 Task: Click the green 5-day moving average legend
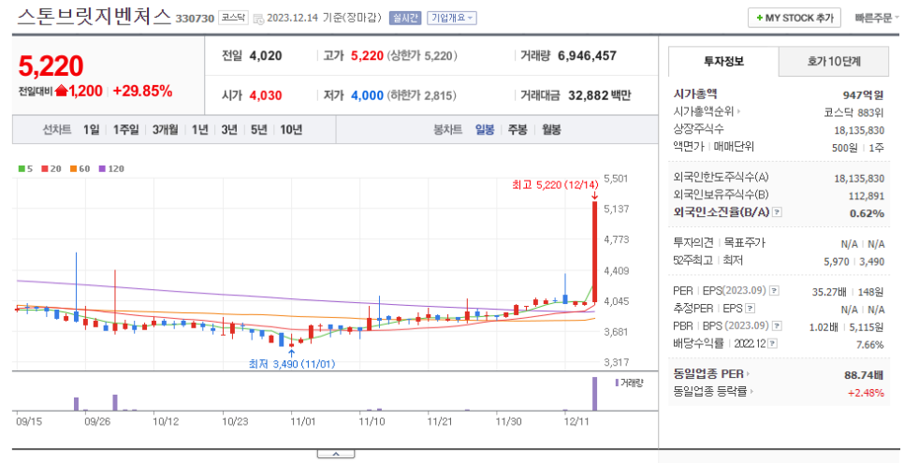[x=25, y=169]
